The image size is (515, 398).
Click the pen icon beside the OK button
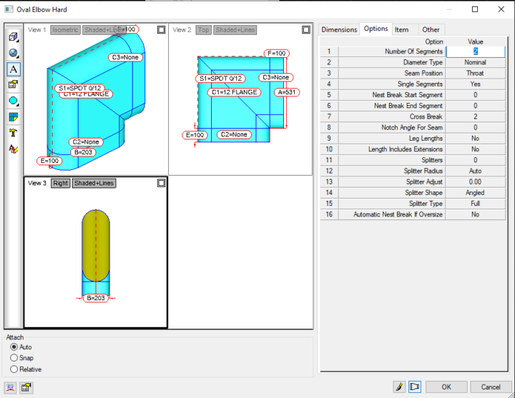(397, 387)
